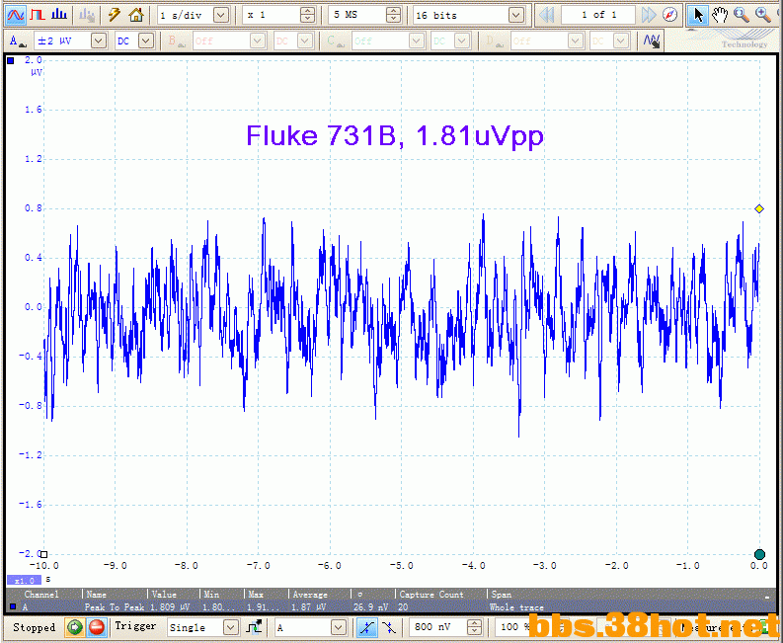
Task: Select the hand pan tool
Action: click(x=720, y=15)
